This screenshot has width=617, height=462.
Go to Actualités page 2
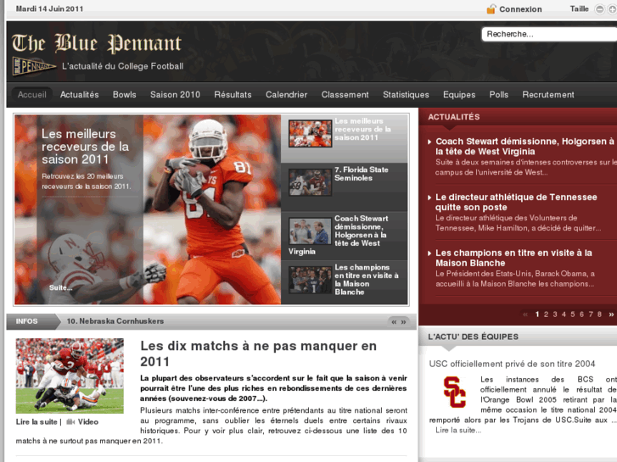point(547,314)
